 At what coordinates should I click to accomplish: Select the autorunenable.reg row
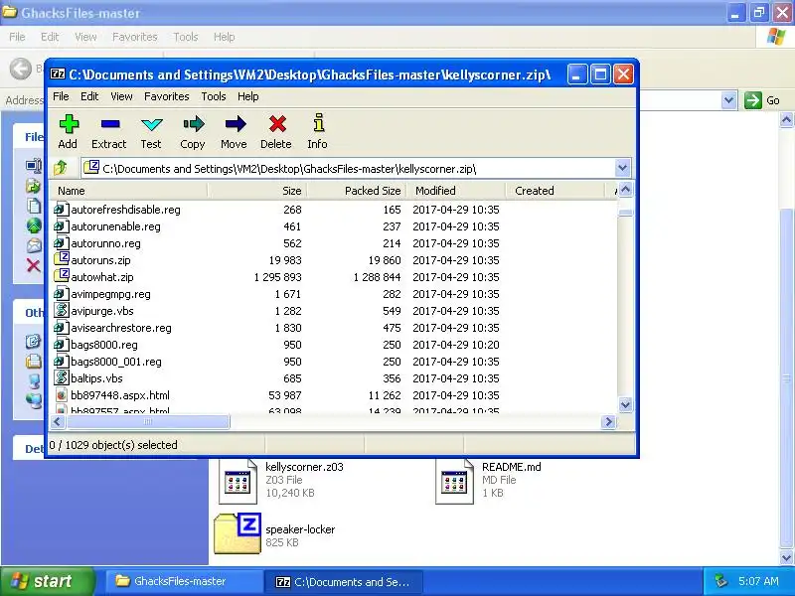pyautogui.click(x=335, y=226)
